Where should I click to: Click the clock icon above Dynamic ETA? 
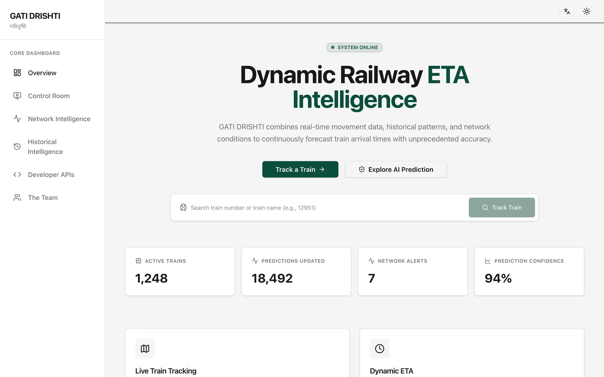pyautogui.click(x=380, y=349)
